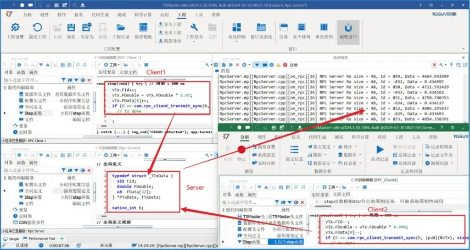Open 布局控制 layout control in the ribbon
The image size is (470, 250).
point(237,30)
